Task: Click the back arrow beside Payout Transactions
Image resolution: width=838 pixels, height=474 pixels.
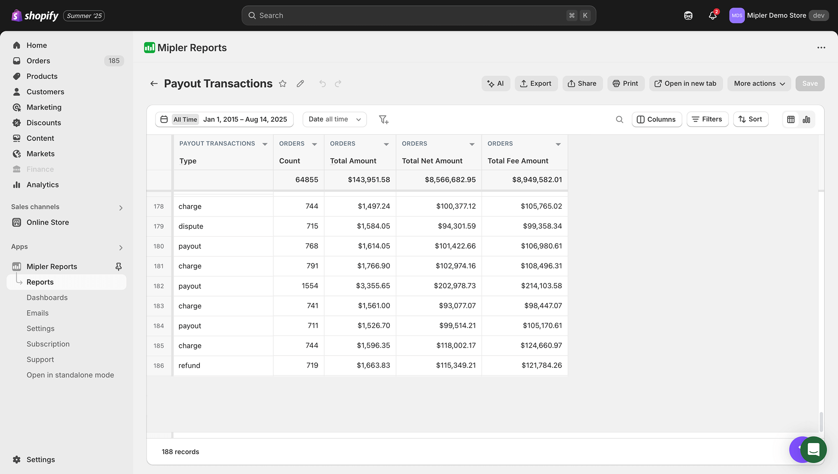Action: (154, 83)
